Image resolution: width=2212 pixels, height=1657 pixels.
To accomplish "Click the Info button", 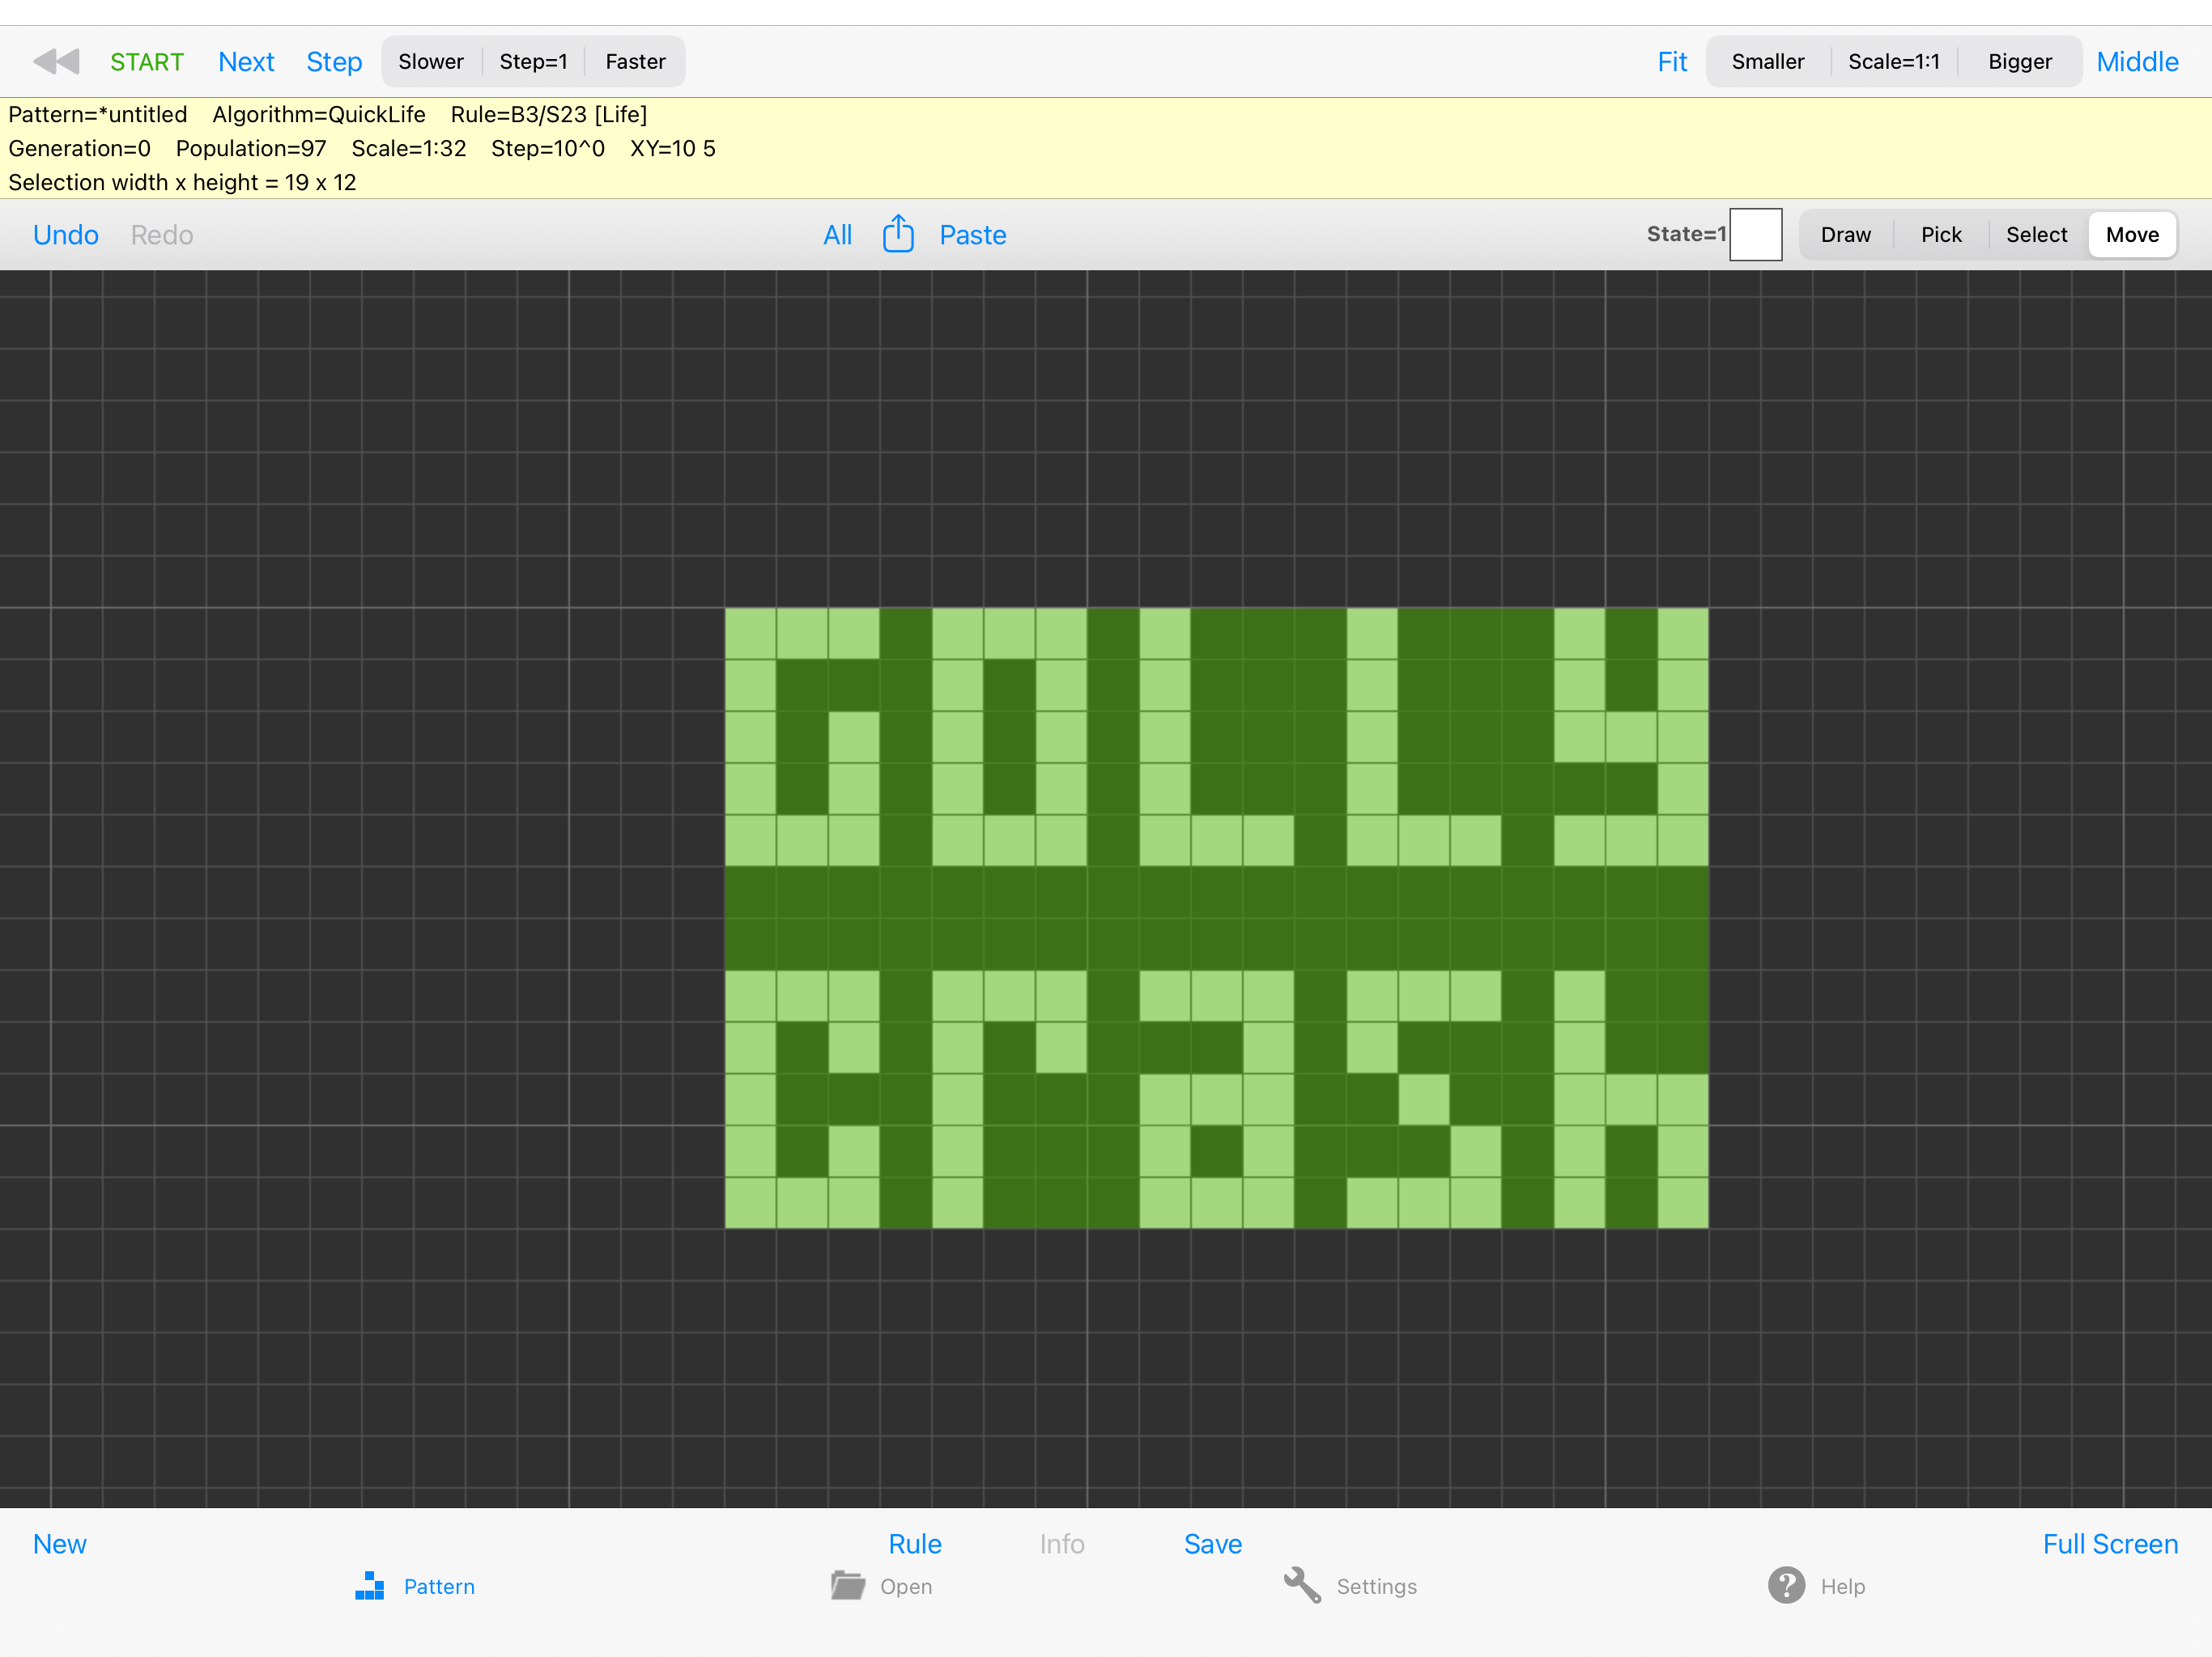I will pyautogui.click(x=1062, y=1544).
